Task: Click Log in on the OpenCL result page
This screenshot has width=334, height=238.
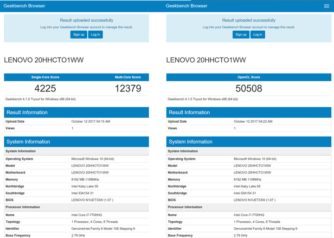Action: [x=258, y=34]
